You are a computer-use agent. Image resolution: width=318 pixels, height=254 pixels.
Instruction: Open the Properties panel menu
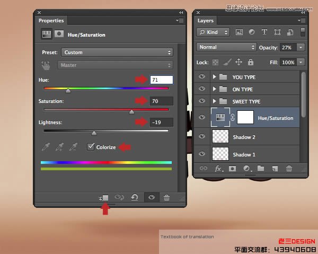click(180, 20)
